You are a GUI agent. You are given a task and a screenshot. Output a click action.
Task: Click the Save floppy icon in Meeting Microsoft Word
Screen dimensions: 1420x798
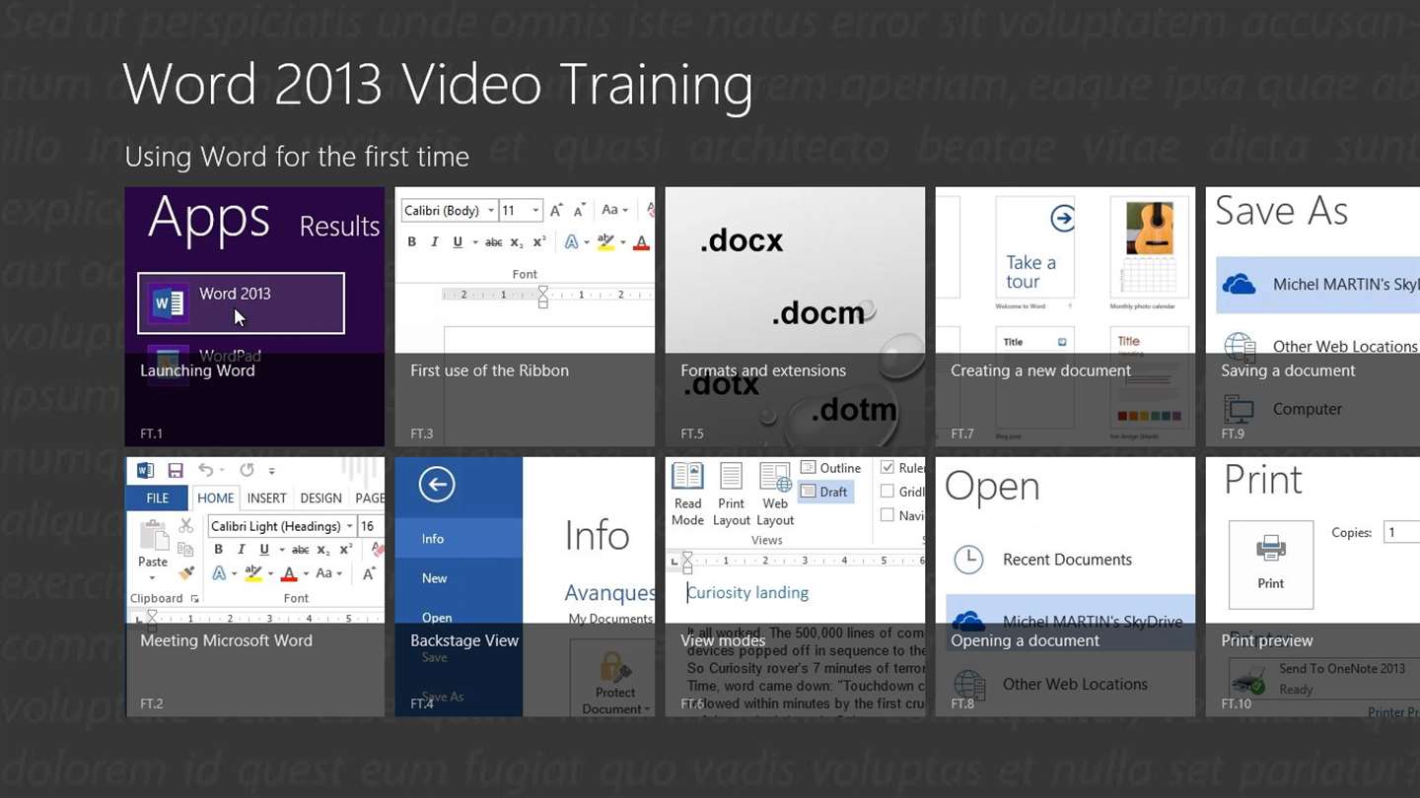pyautogui.click(x=176, y=470)
